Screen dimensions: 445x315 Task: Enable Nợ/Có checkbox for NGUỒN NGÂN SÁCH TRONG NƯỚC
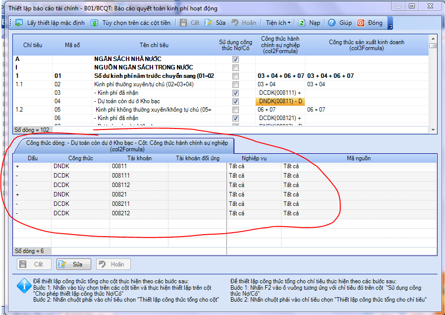tap(235, 67)
